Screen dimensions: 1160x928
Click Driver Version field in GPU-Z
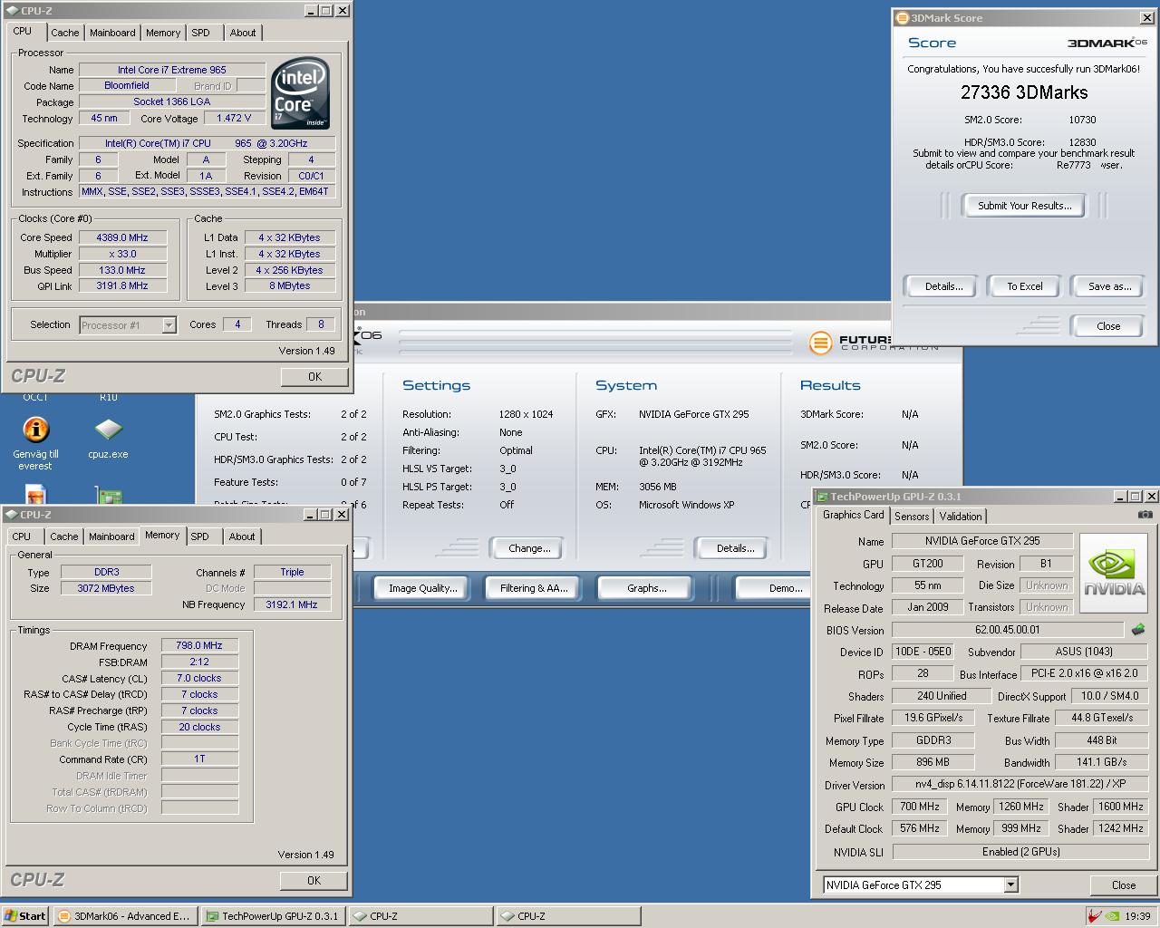[1020, 785]
